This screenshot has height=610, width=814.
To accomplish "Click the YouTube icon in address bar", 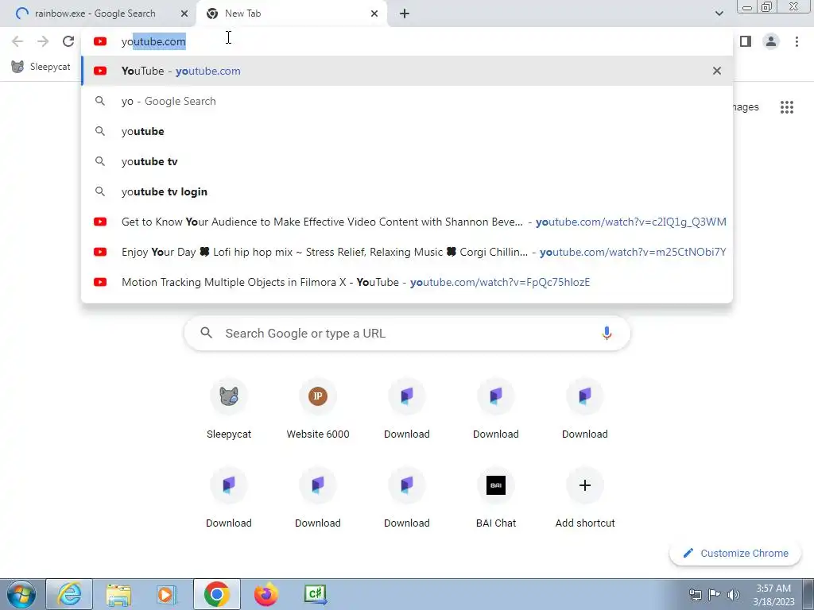I will (100, 41).
